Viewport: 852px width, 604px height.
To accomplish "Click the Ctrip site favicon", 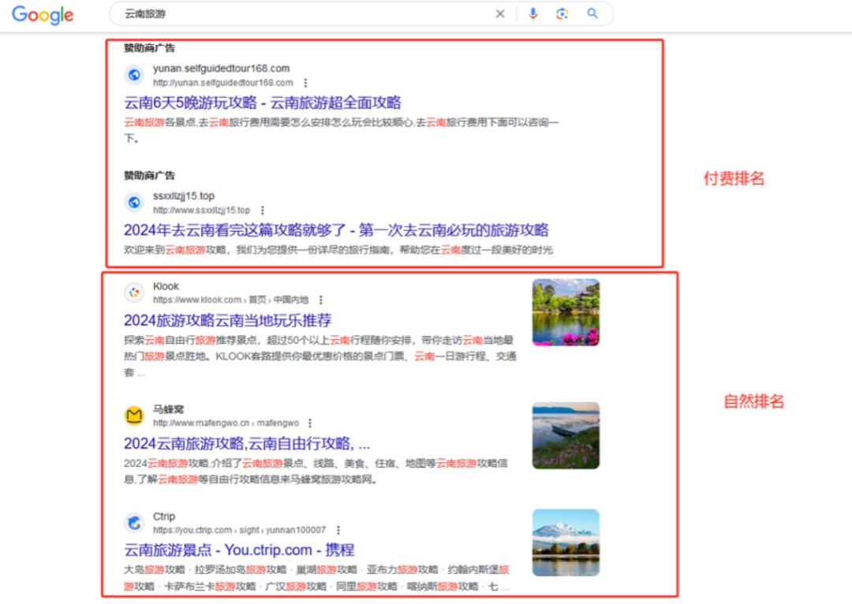I will pos(134,523).
